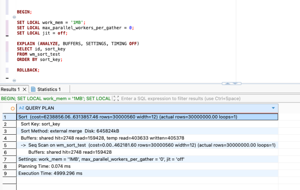Select row number 5 header
Image resolution: width=300 pixels, height=190 pixels.
coord(9,145)
